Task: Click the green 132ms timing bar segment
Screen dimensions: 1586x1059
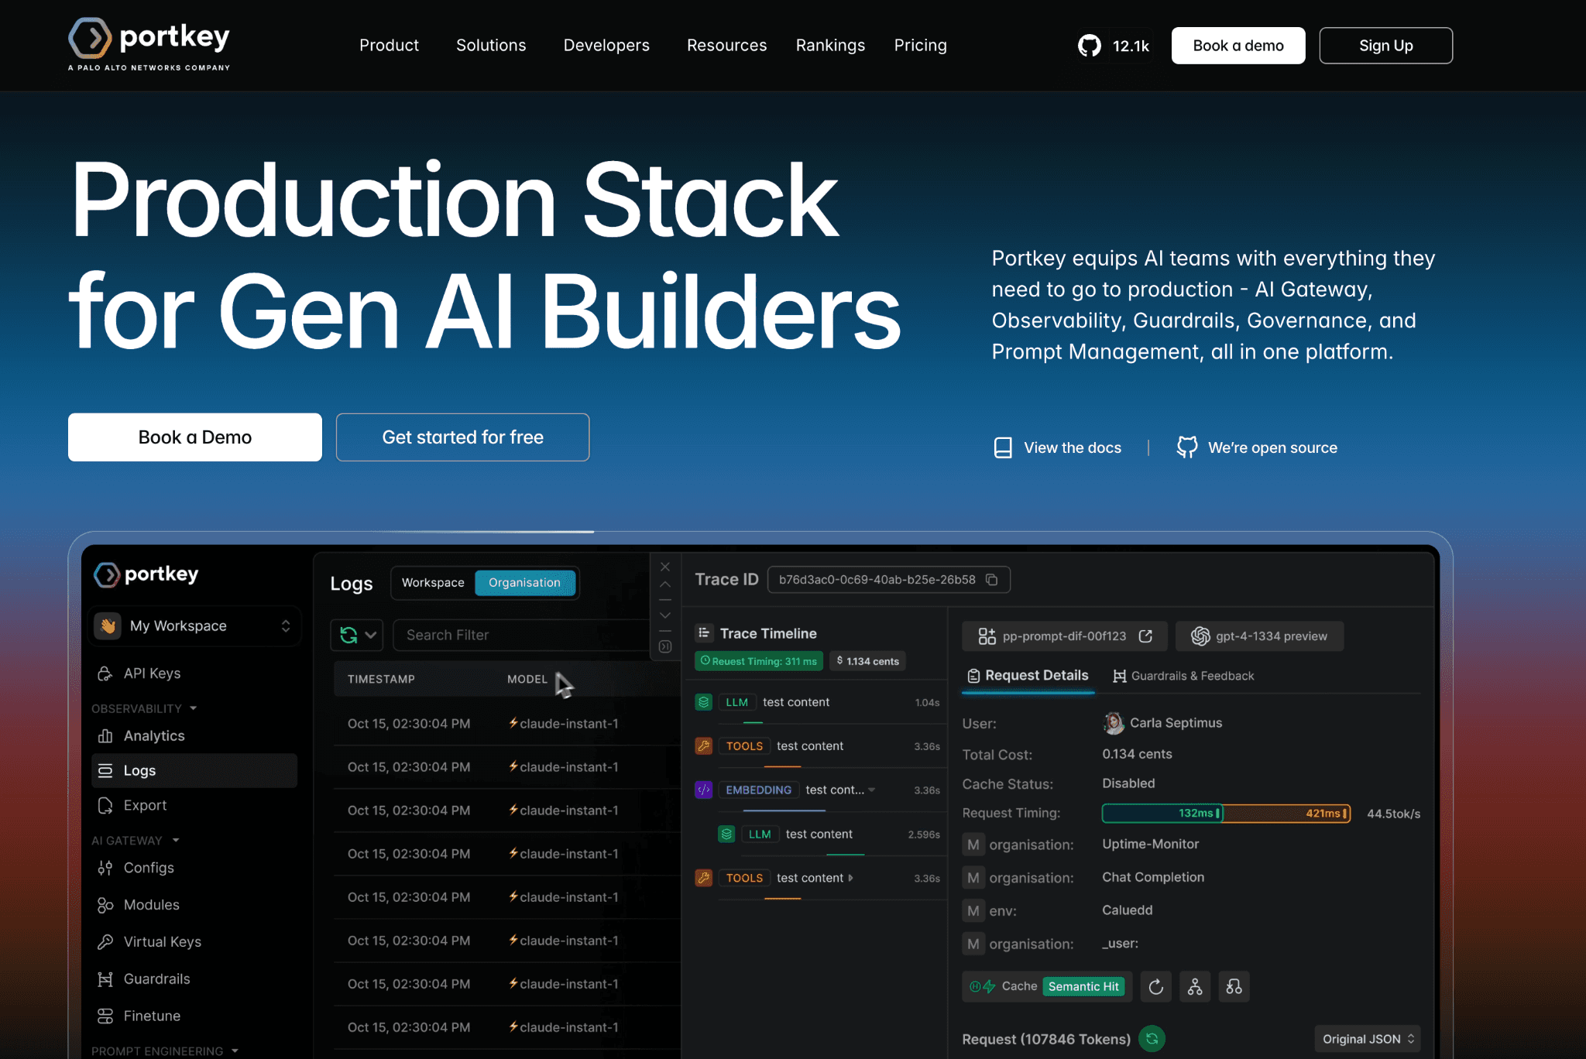Action: [1162, 814]
